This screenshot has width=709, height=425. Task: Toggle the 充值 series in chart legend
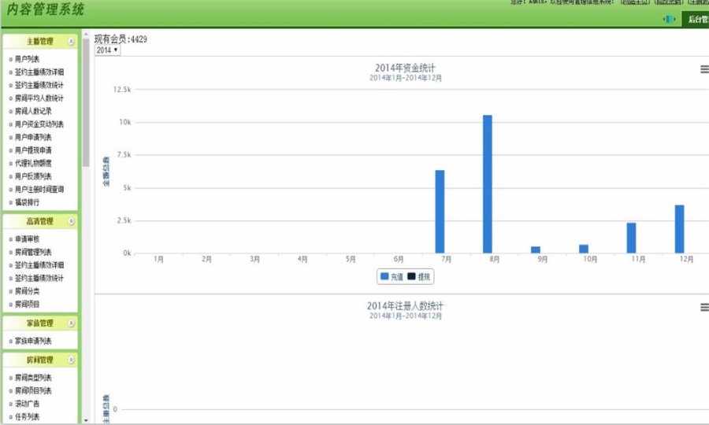pyautogui.click(x=392, y=277)
